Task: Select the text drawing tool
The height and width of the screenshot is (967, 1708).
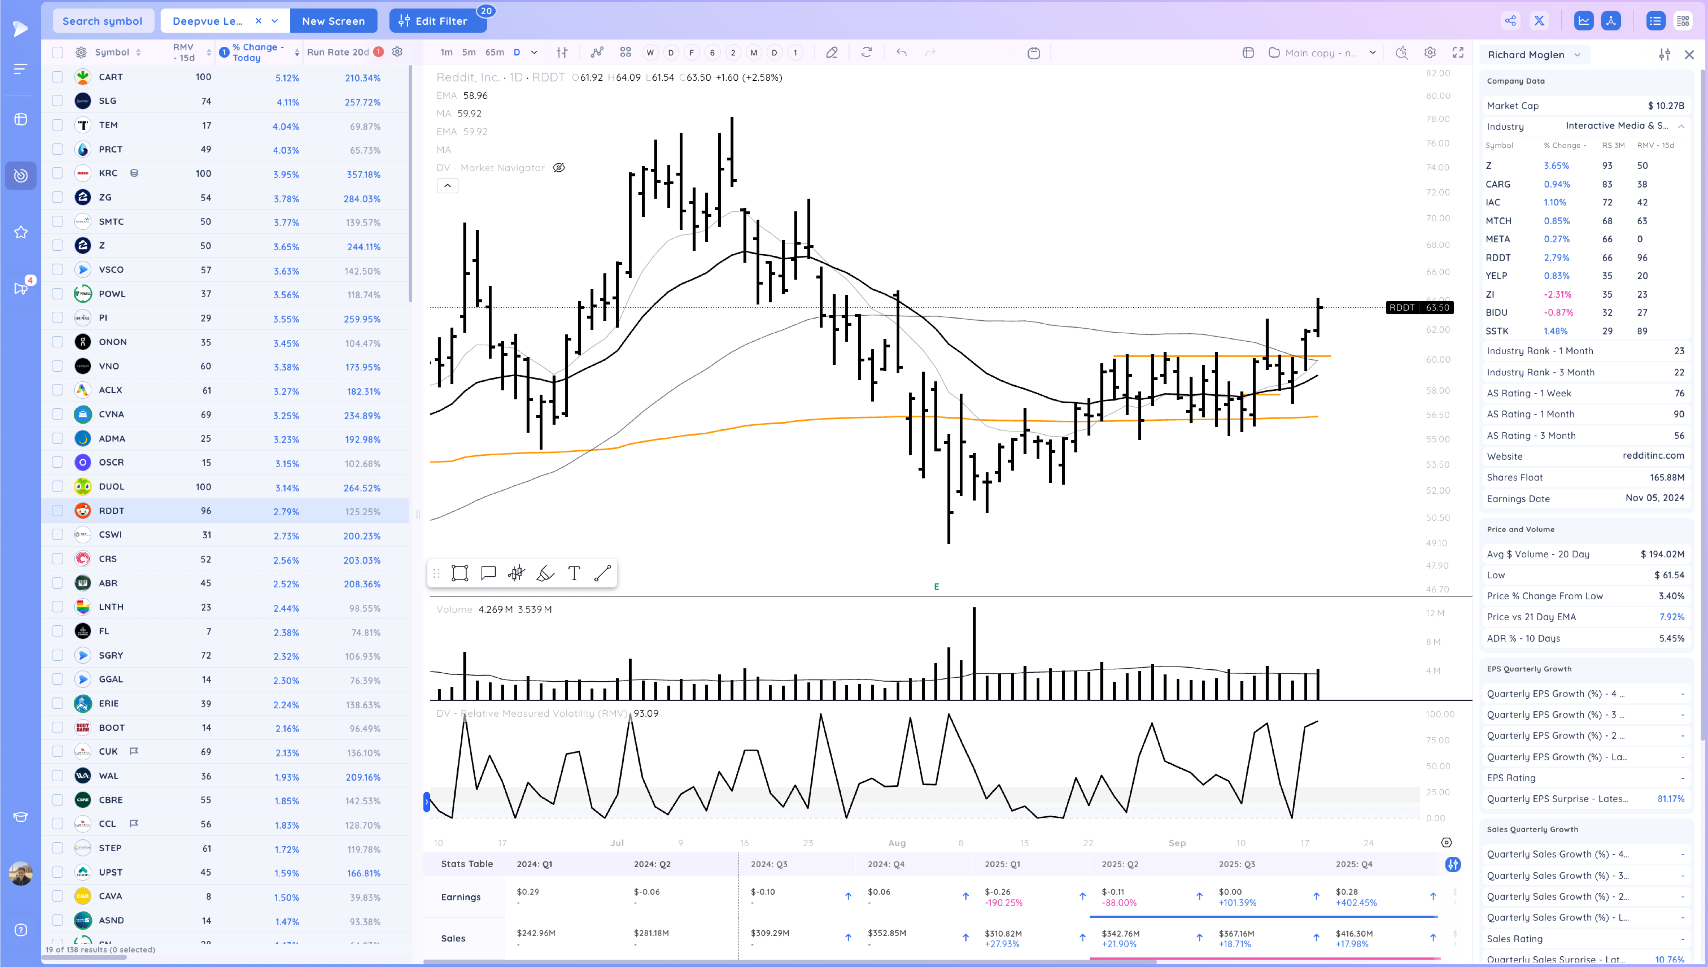Action: click(574, 573)
